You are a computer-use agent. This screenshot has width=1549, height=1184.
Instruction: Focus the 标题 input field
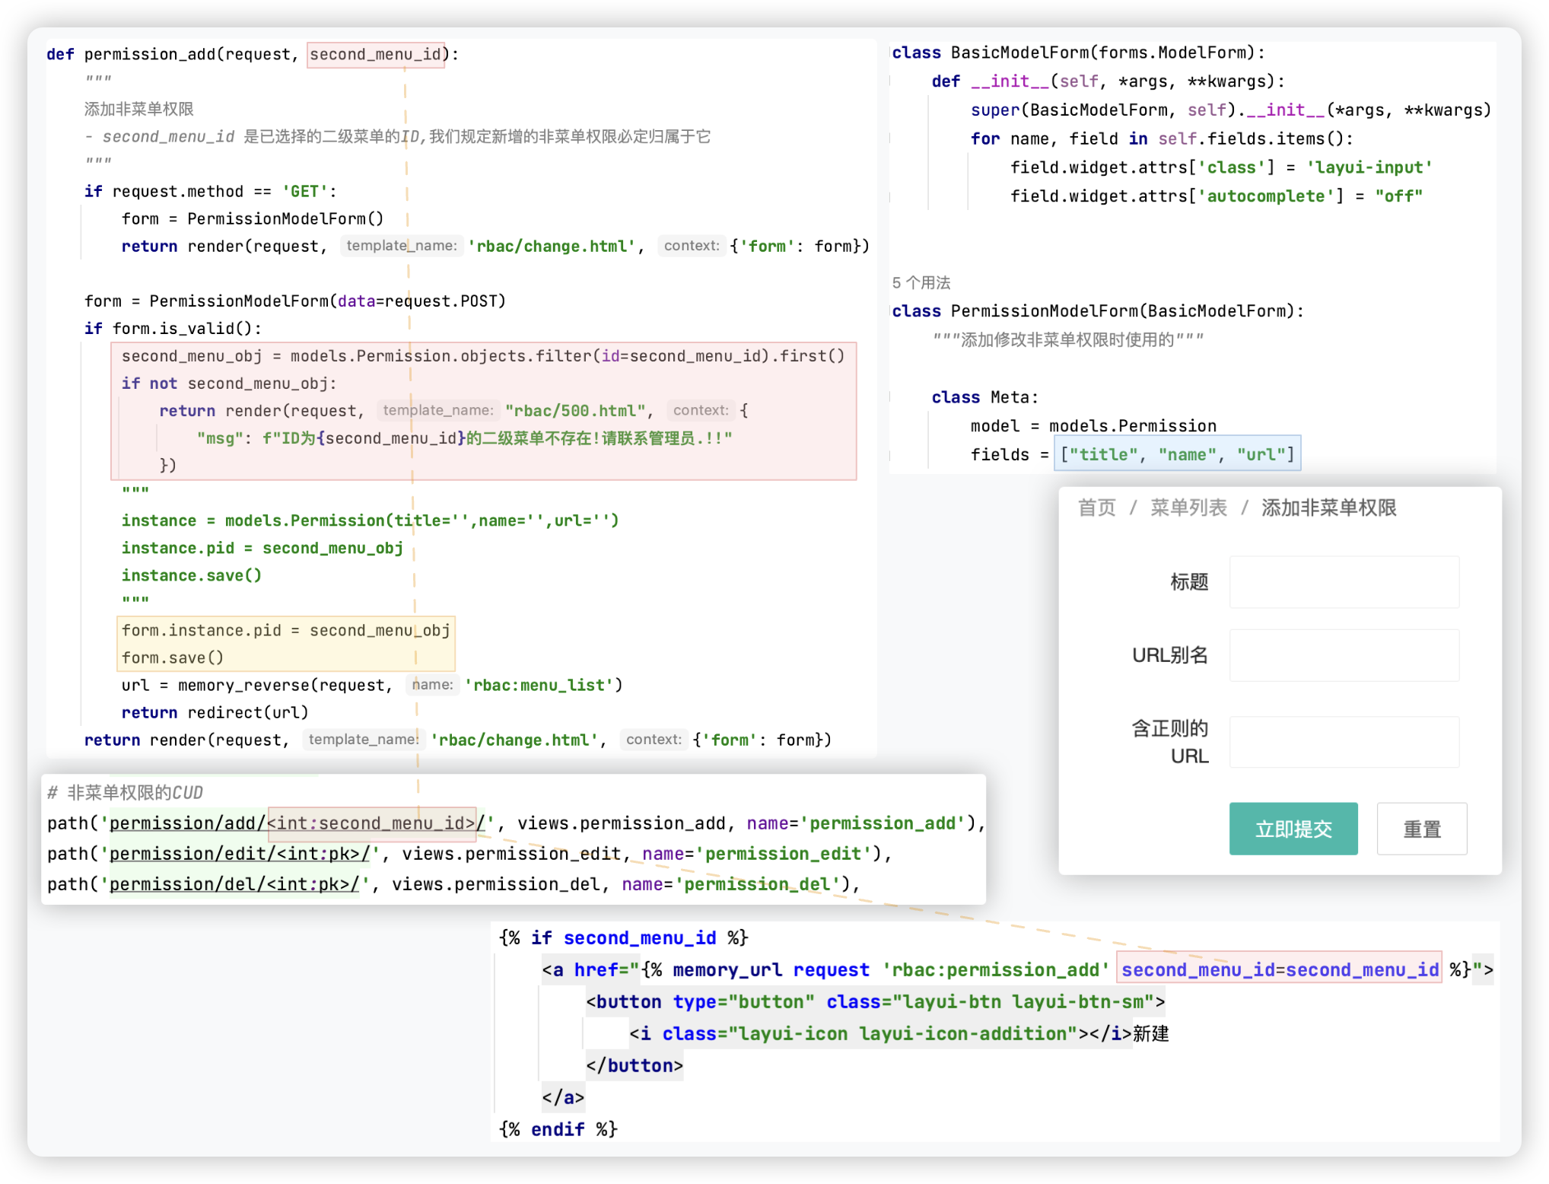point(1344,582)
